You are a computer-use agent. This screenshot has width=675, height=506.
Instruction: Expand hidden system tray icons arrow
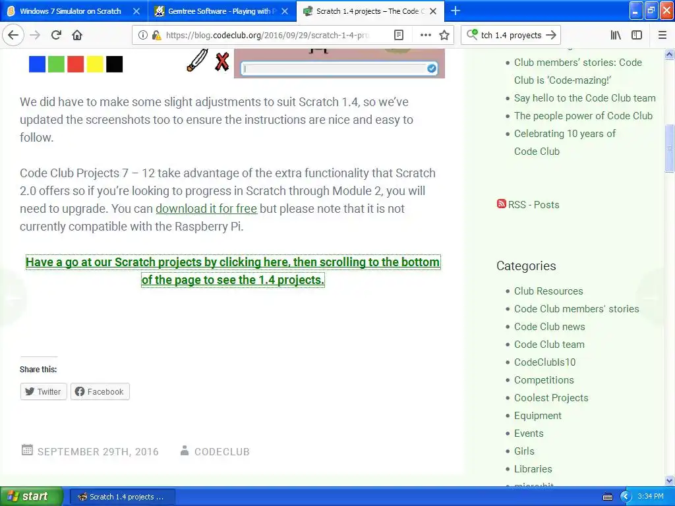626,497
